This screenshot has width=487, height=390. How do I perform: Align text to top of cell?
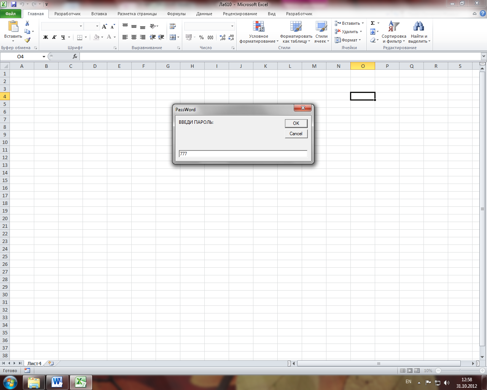125,26
